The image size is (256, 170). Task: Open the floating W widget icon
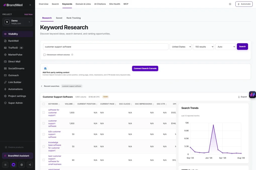(x=252, y=94)
